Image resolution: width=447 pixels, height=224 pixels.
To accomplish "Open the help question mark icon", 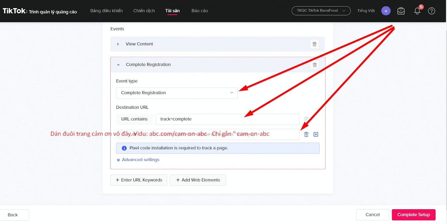I will 432,11.
